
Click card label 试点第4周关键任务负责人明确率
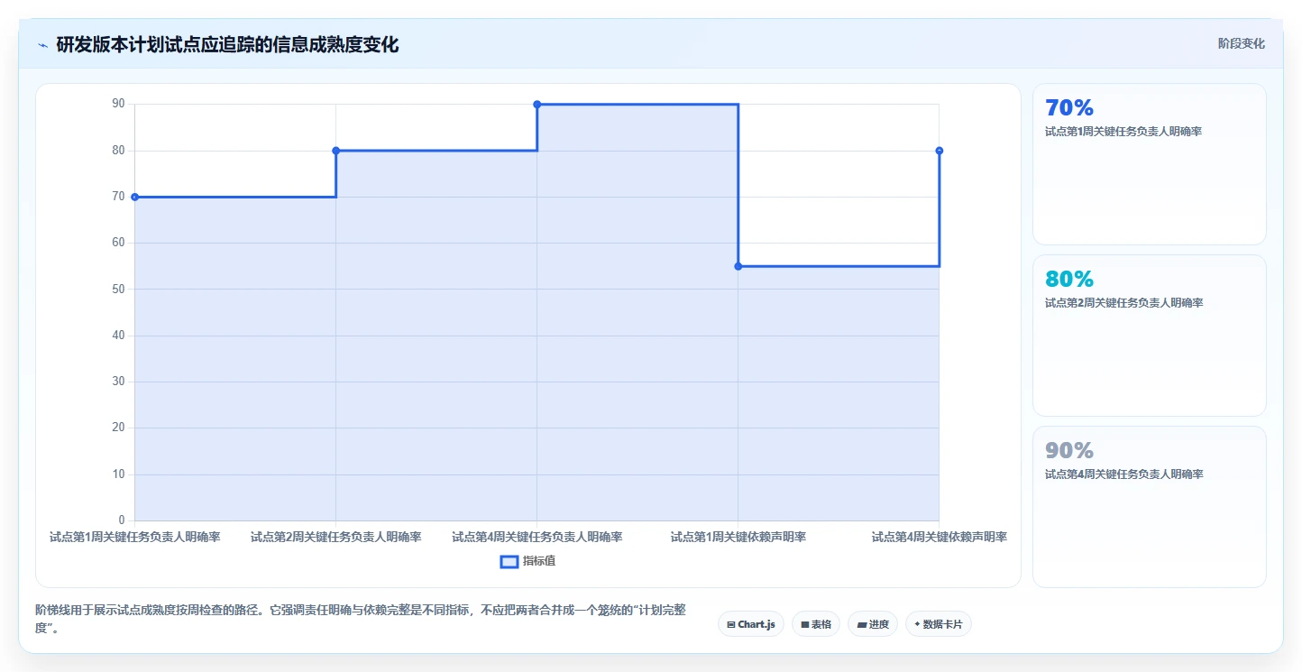[1123, 474]
